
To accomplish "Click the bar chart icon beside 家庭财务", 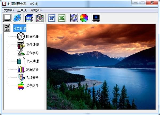I will 21,69.
